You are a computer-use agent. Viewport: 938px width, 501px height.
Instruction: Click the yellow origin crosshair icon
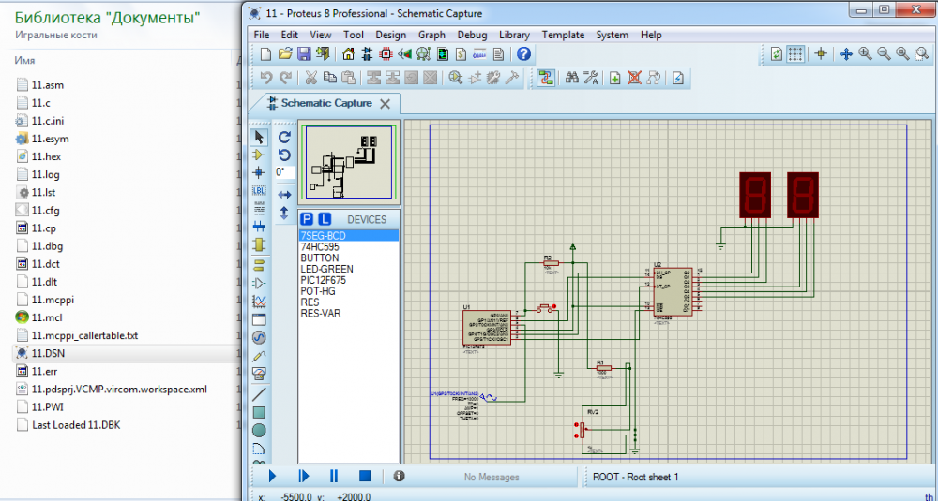[x=821, y=54]
